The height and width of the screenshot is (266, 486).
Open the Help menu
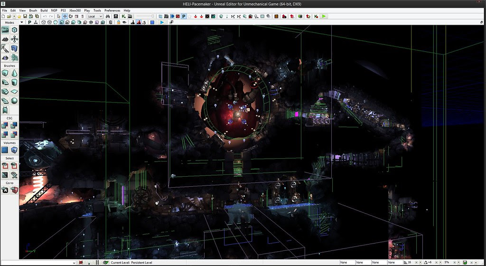(127, 10)
